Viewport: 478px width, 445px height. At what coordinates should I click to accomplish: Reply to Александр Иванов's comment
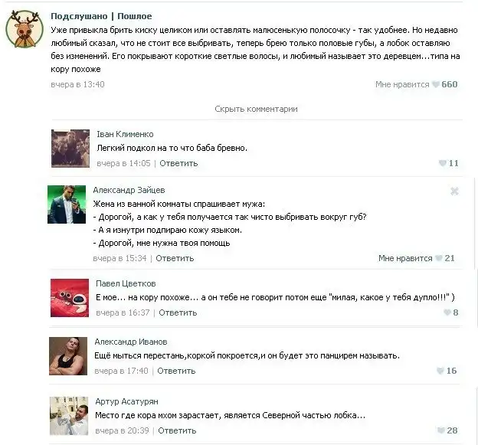click(176, 371)
